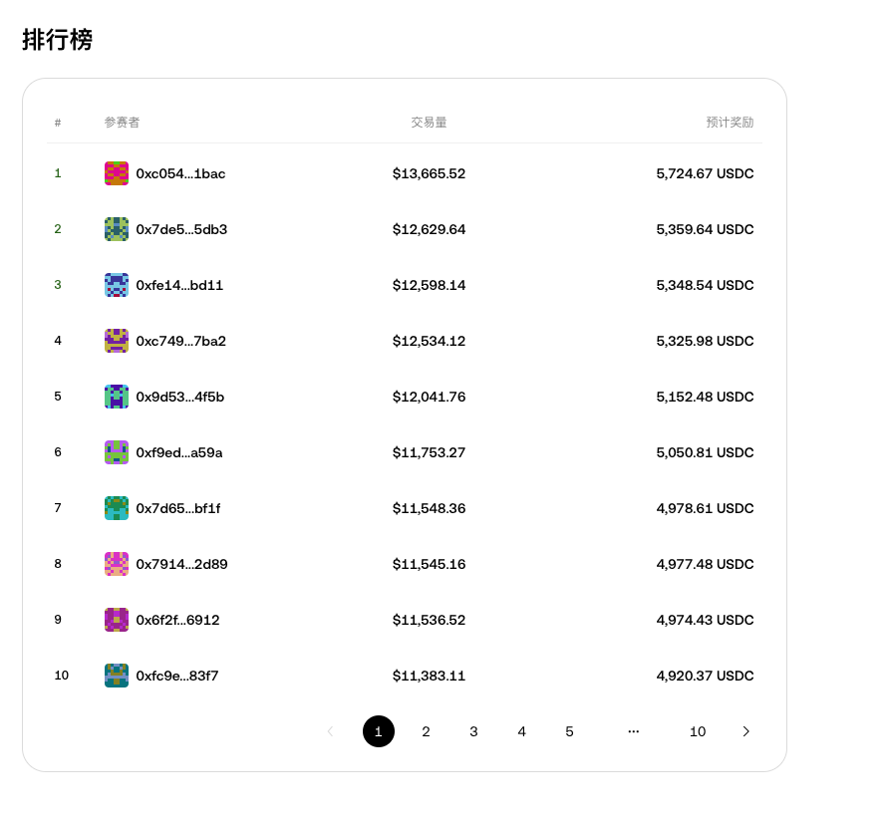Click reward 4,920.37 USDC
Screen dimensions: 886x824
pos(705,676)
